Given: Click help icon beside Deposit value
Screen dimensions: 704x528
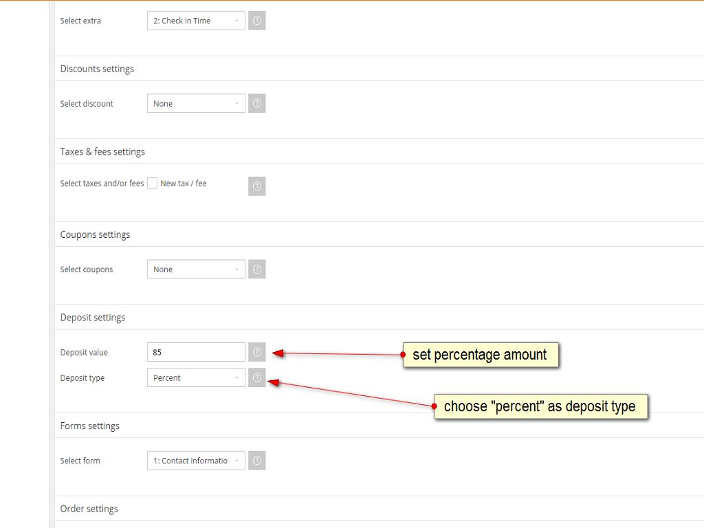Looking at the screenshot, I should 257,352.
